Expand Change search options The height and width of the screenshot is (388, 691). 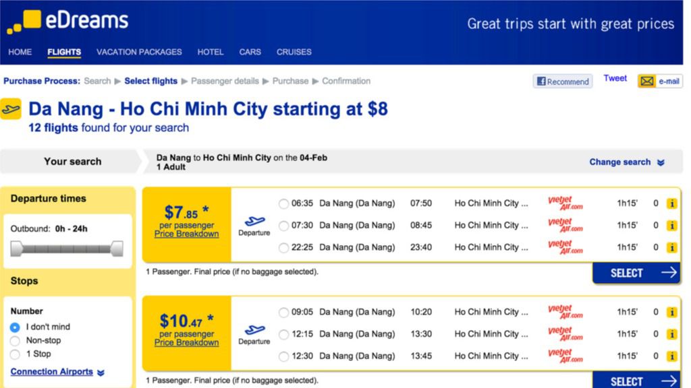click(x=627, y=162)
